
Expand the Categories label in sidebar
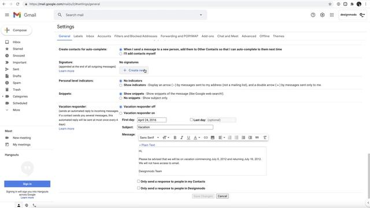click(3, 96)
